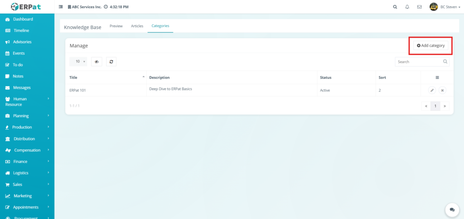The height and width of the screenshot is (219, 464).
Task: Open the notifications bell icon
Action: (407, 7)
